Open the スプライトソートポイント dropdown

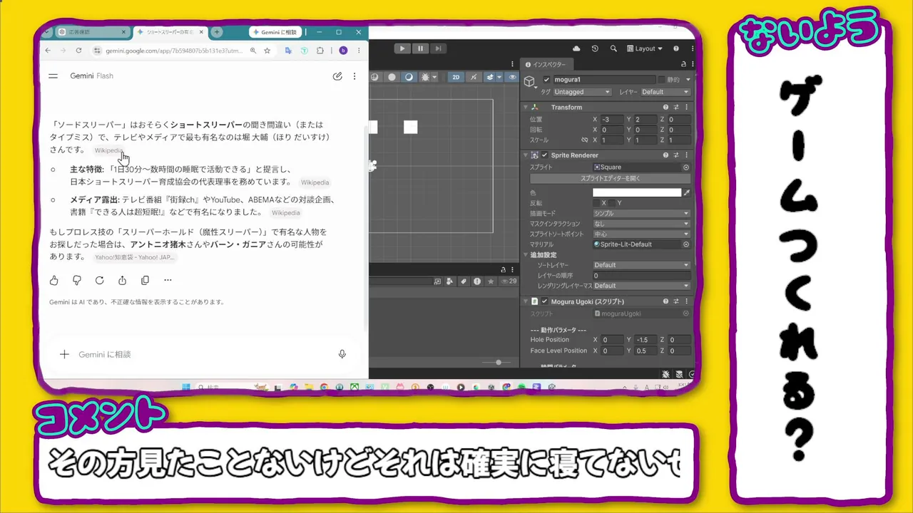coord(641,234)
